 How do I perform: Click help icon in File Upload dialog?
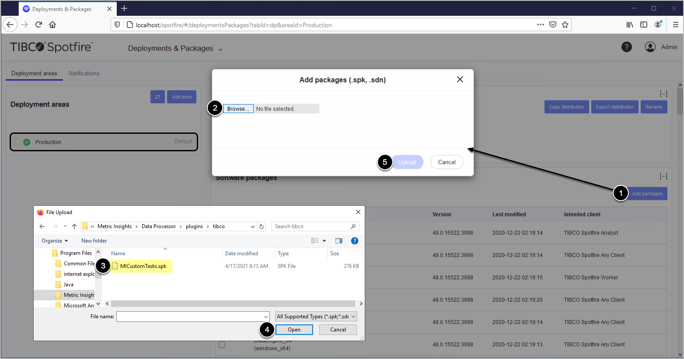click(x=355, y=240)
